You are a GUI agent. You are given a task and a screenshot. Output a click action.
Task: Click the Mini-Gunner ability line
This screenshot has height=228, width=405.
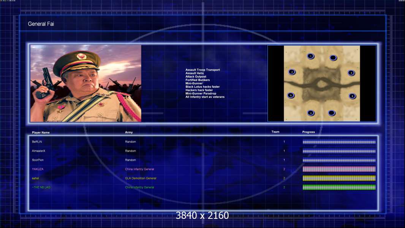coord(194,83)
